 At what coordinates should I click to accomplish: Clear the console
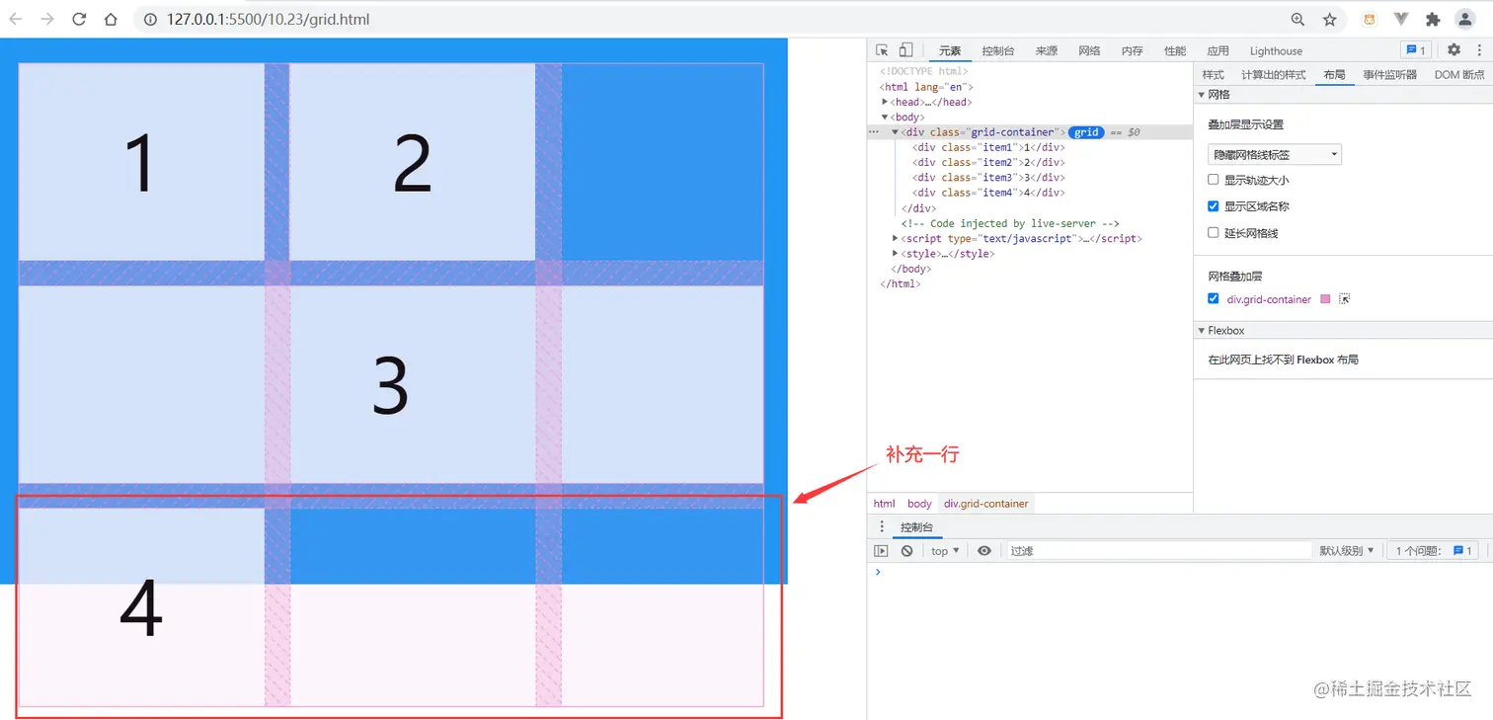coord(906,551)
